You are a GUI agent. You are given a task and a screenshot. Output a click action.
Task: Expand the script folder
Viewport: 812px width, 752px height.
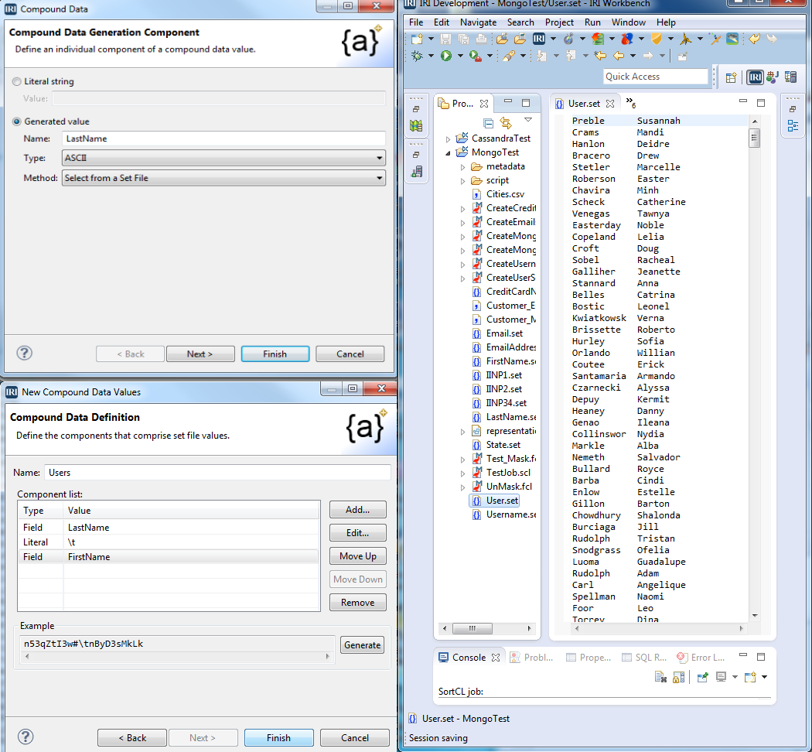click(463, 181)
